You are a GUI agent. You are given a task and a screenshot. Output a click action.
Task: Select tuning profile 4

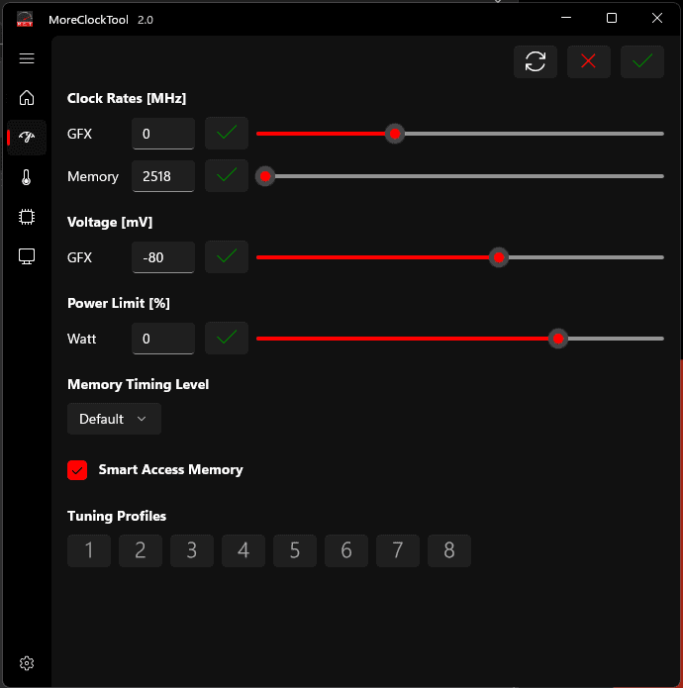pyautogui.click(x=244, y=550)
